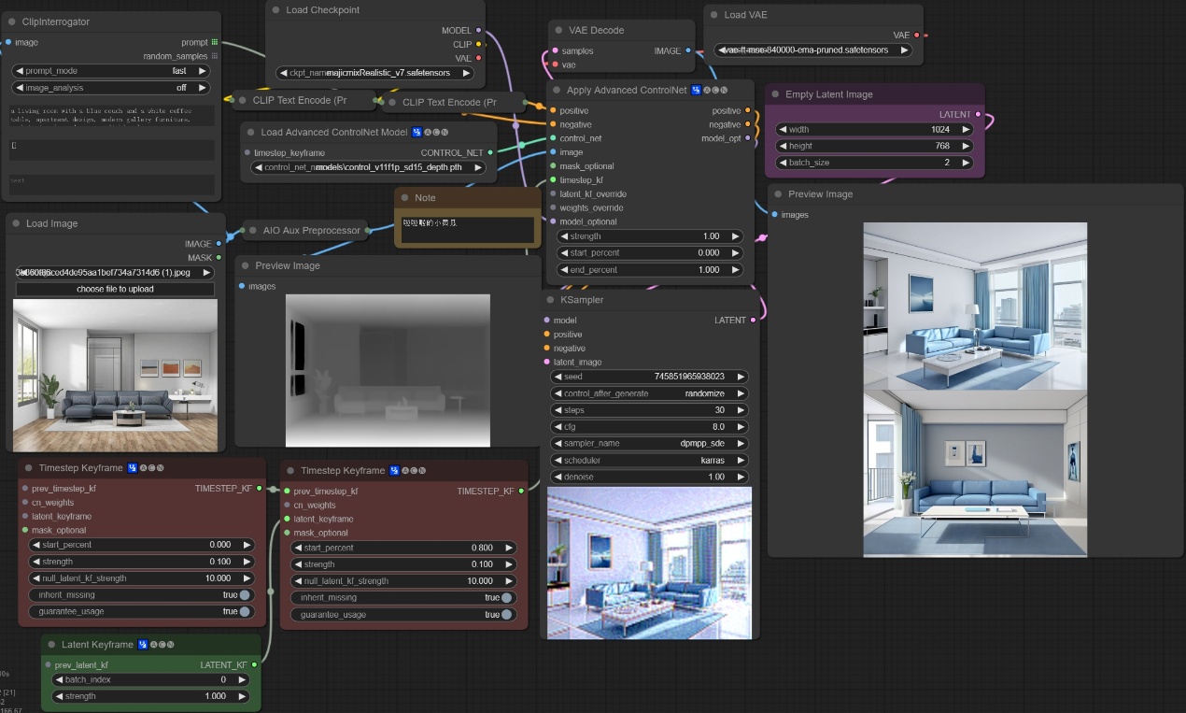Image resolution: width=1186 pixels, height=713 pixels.
Task: Click the seed value field in KSampler
Action: point(650,377)
